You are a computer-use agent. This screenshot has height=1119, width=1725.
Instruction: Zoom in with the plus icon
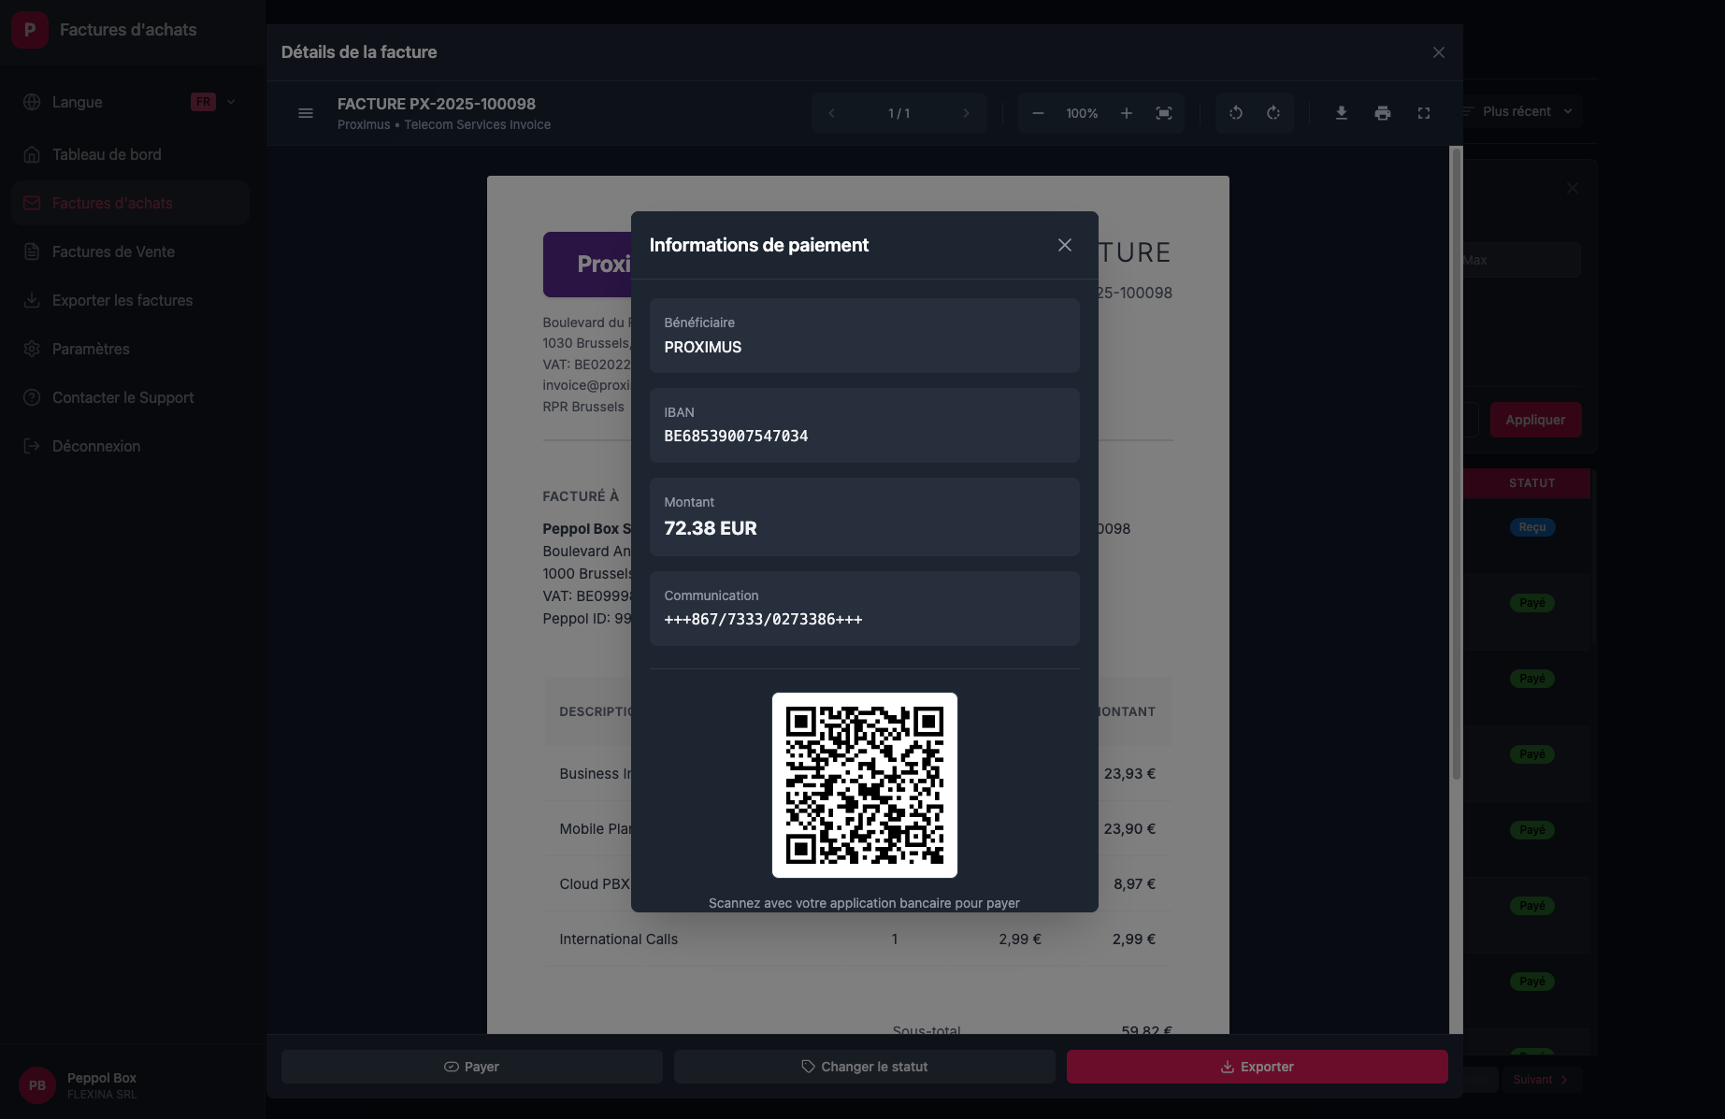(x=1127, y=113)
